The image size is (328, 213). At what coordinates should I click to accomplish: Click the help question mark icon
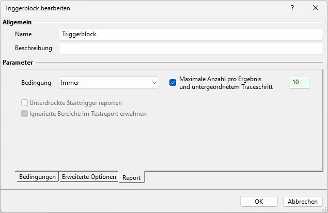292,8
